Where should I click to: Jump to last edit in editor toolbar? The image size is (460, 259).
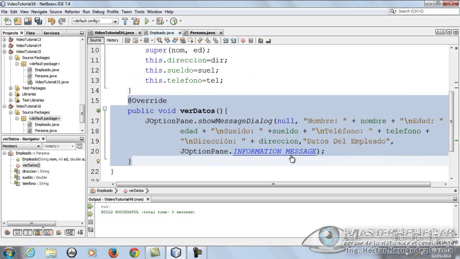[x=127, y=40]
